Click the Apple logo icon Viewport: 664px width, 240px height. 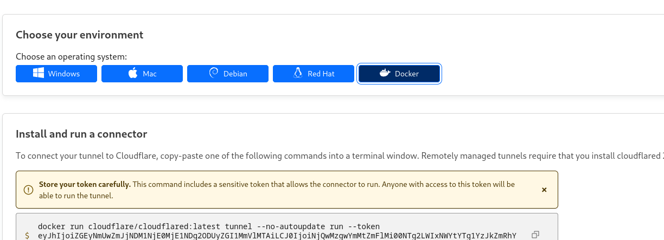133,74
